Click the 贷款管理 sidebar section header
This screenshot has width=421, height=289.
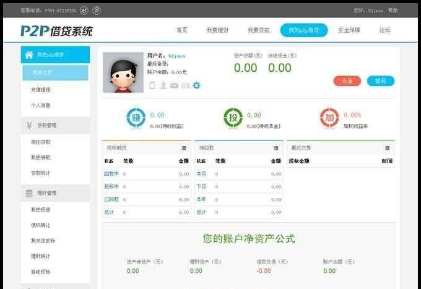pos(55,125)
